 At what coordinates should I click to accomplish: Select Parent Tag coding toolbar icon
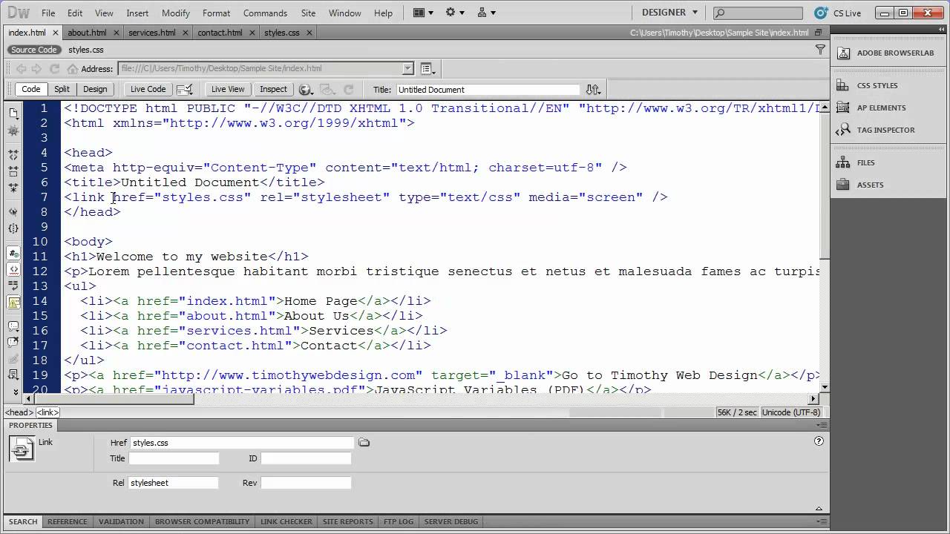[x=13, y=211]
